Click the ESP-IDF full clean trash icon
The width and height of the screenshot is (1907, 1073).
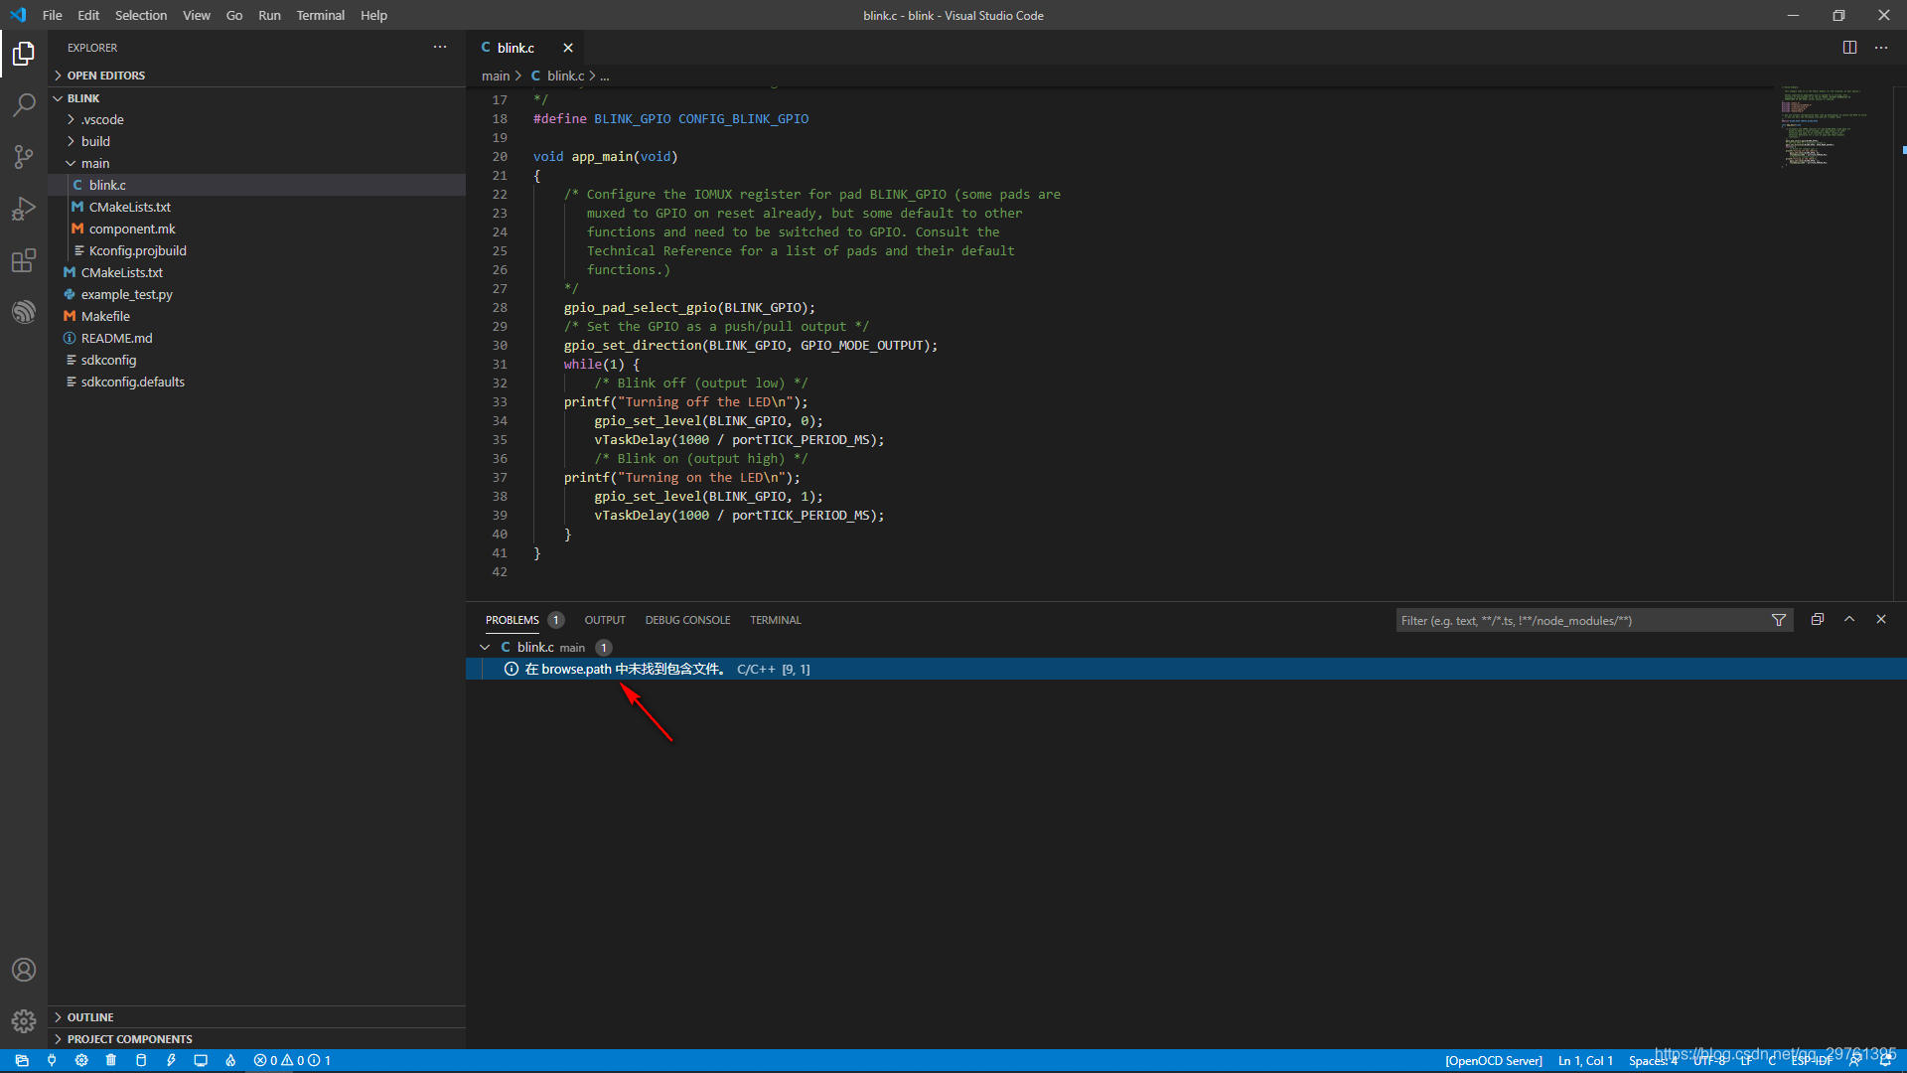tap(111, 1060)
